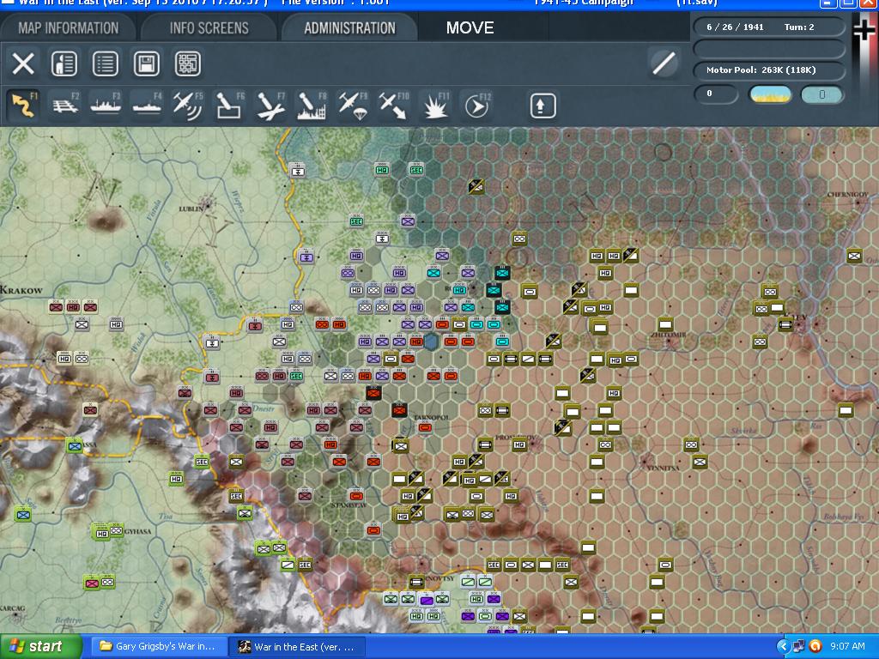
Task: Activate F1 move mode arrow icon
Action: pos(23,106)
